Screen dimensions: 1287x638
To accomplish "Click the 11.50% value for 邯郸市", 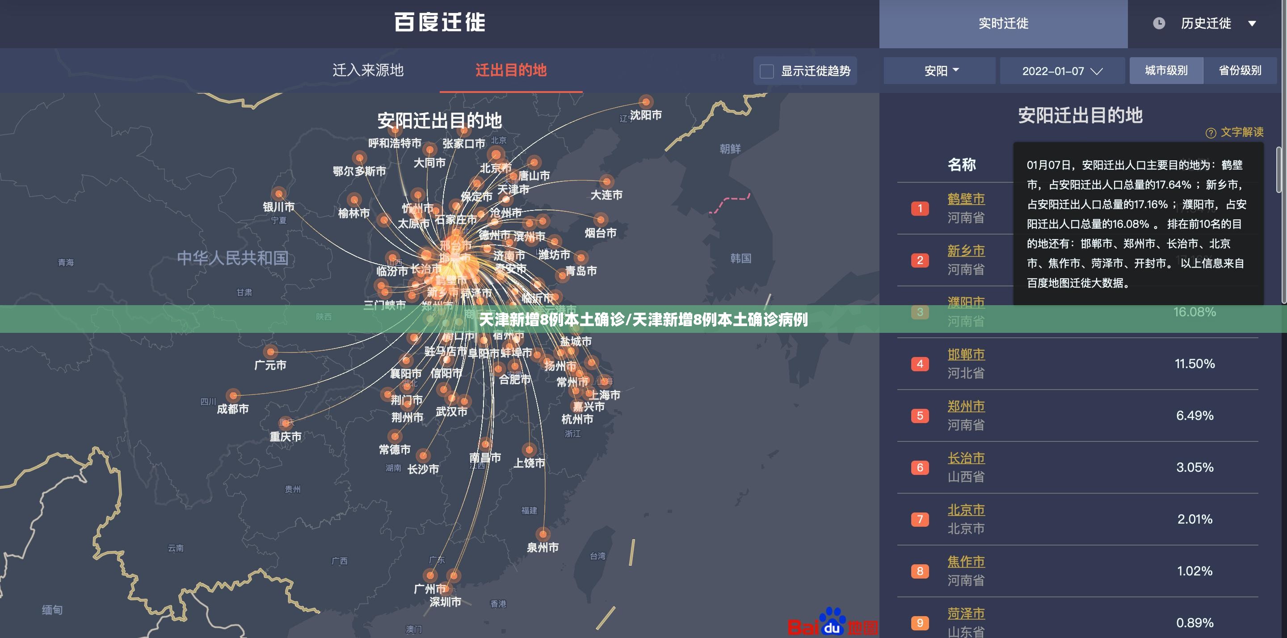I will [x=1194, y=364].
